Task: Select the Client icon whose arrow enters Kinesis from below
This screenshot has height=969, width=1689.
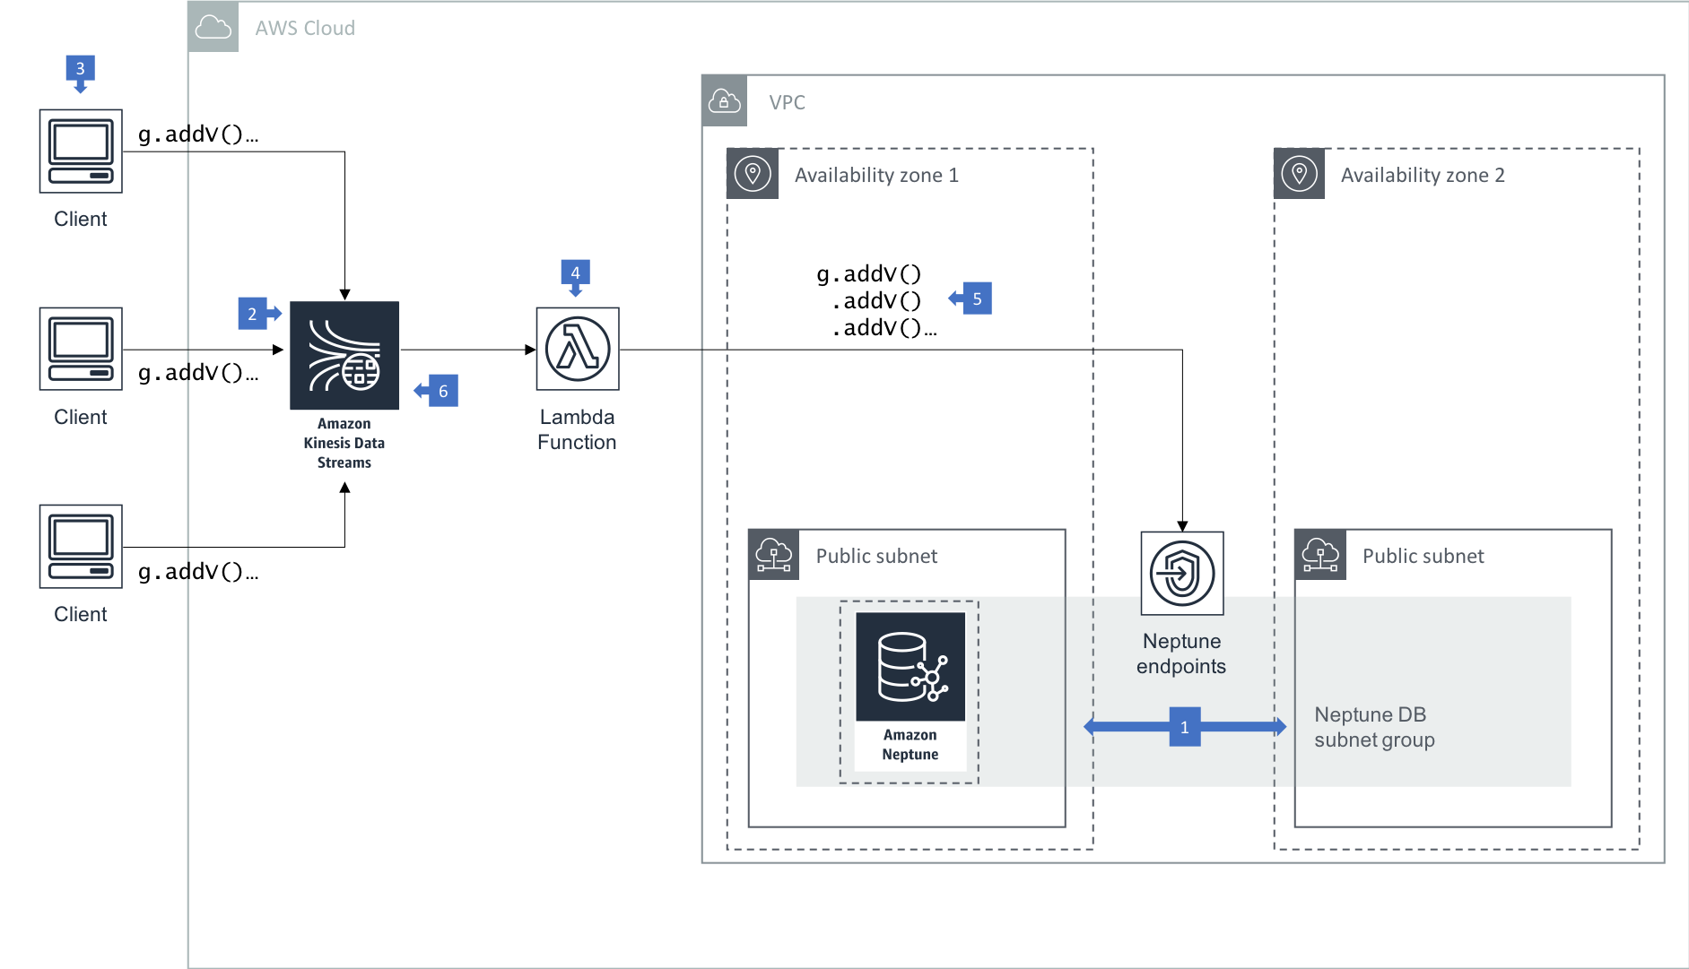Action: pos(81,546)
